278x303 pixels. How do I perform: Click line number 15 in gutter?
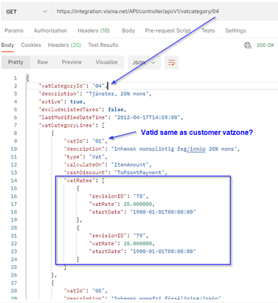click(x=14, y=189)
